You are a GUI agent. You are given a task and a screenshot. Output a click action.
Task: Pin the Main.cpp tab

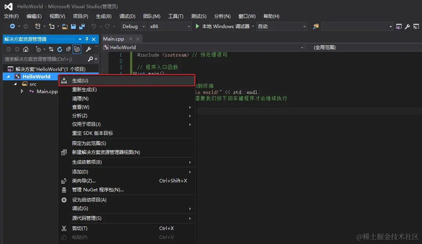[130, 39]
